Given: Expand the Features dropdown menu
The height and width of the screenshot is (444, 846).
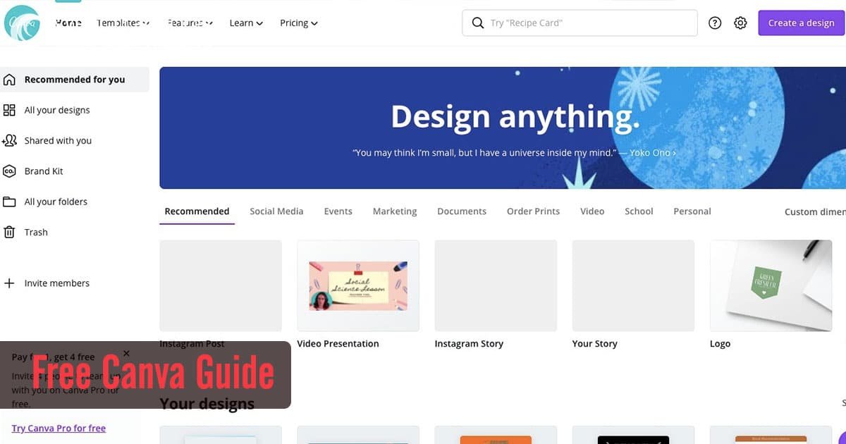Looking at the screenshot, I should point(190,23).
